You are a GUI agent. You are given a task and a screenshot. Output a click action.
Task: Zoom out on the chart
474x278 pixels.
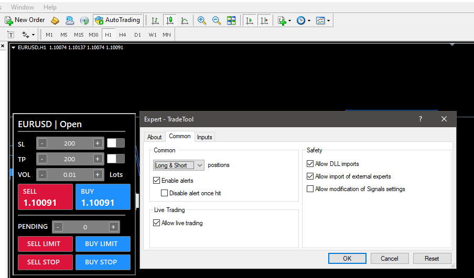click(217, 20)
